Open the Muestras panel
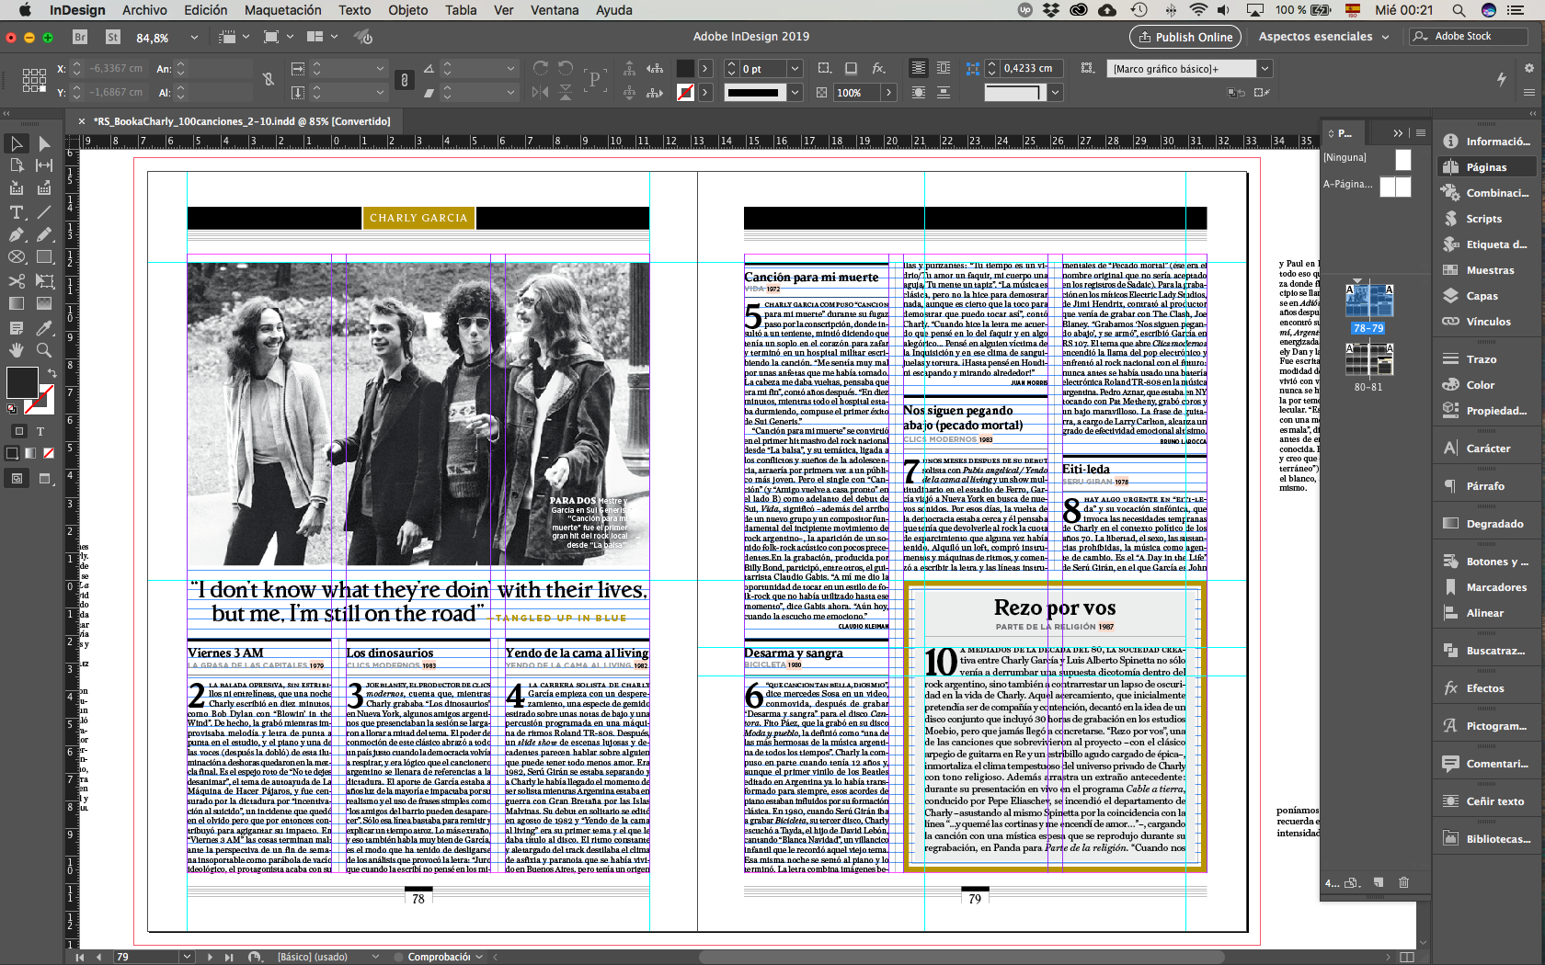1545x965 pixels. 1486,270
